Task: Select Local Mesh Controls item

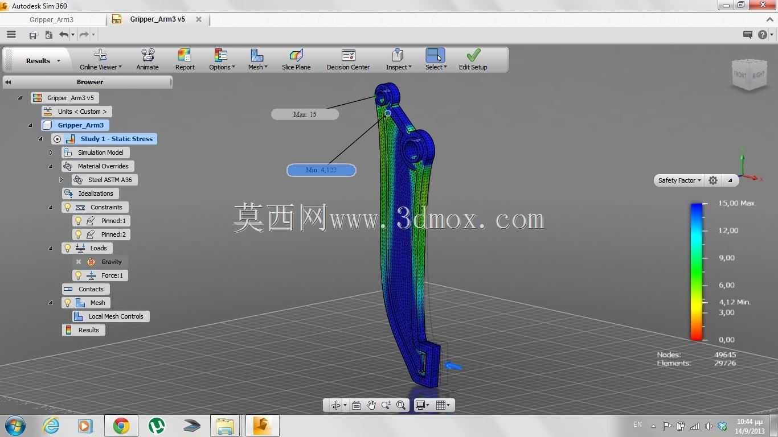Action: tap(111, 316)
